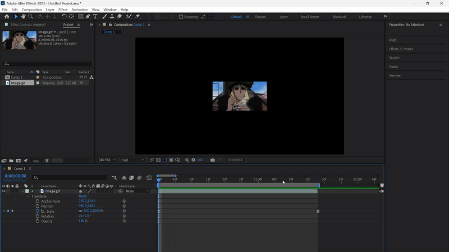Select the Rectangle shape tool
Viewport: 449px width, 252px height.
[81, 17]
